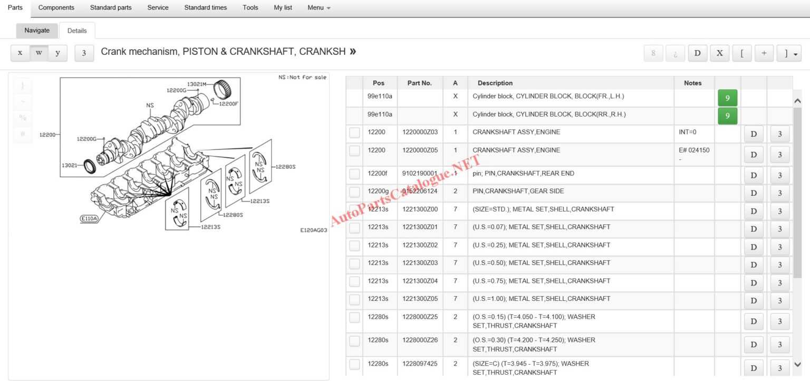This screenshot has width=810, height=381.
Task: Click the Description column header
Action: click(495, 83)
